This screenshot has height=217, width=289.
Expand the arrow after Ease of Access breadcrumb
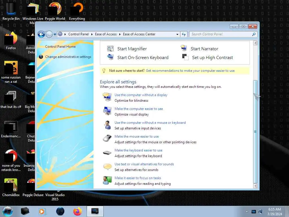(x=120, y=34)
